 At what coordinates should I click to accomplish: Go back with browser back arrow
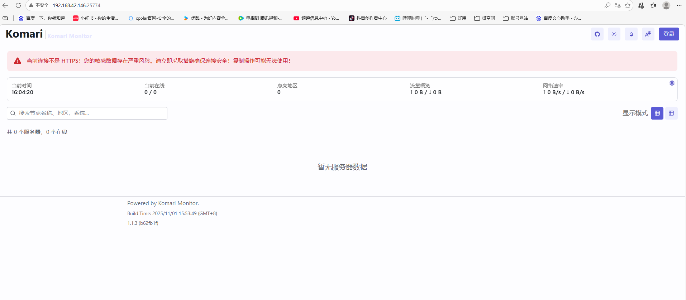[5, 5]
